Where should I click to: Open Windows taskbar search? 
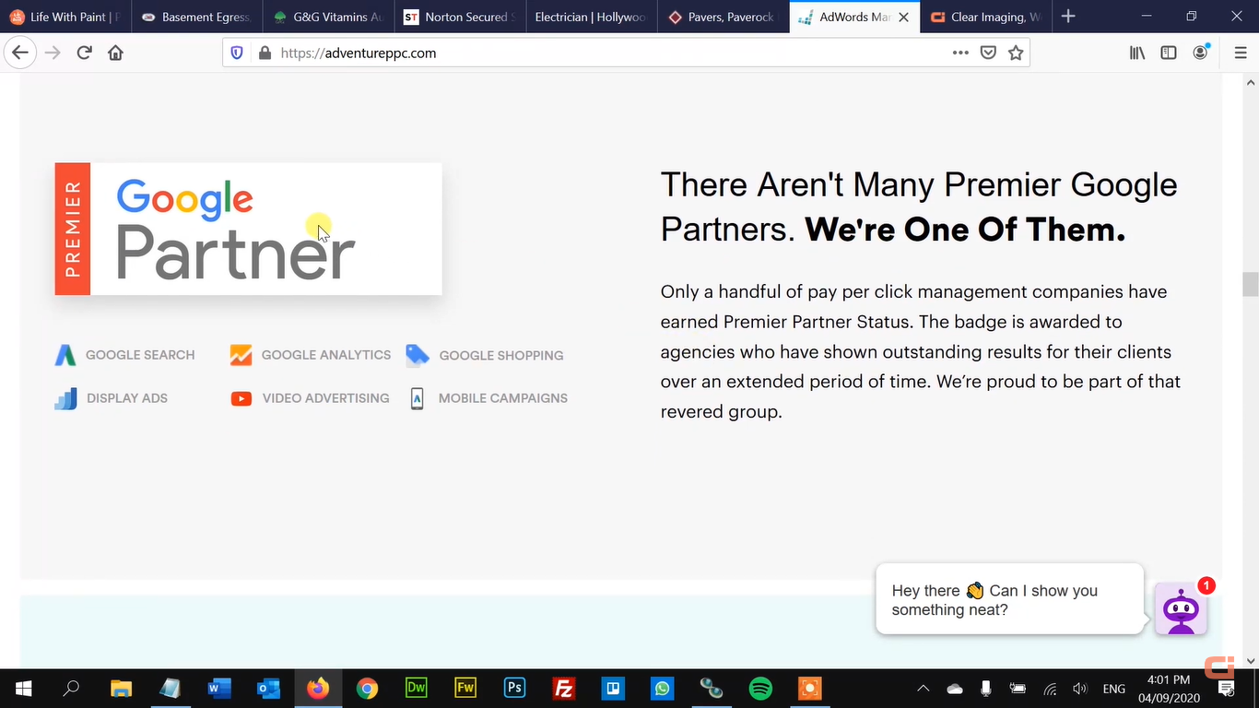(71, 689)
